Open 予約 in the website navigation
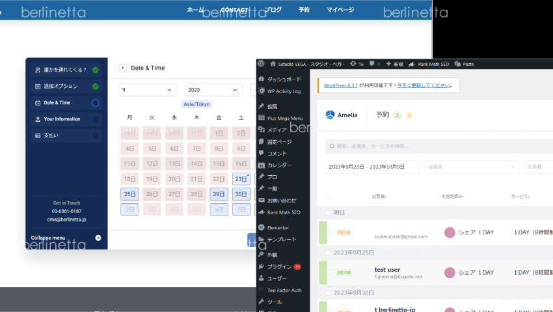The image size is (553, 312). point(304,10)
